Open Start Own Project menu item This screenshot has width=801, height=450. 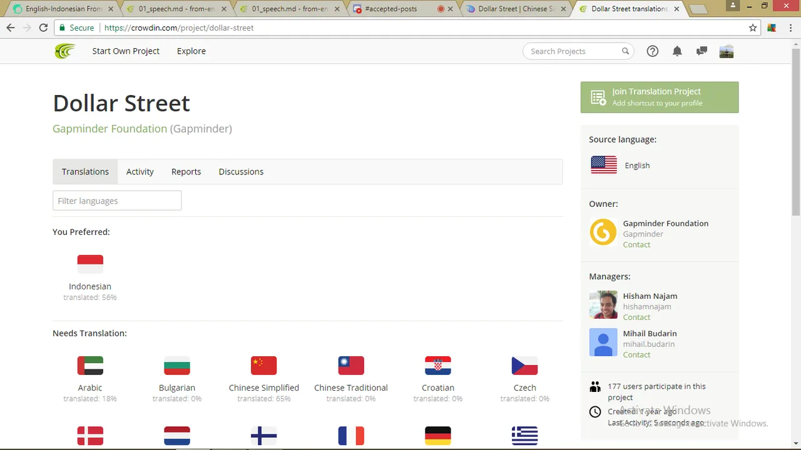pos(126,51)
